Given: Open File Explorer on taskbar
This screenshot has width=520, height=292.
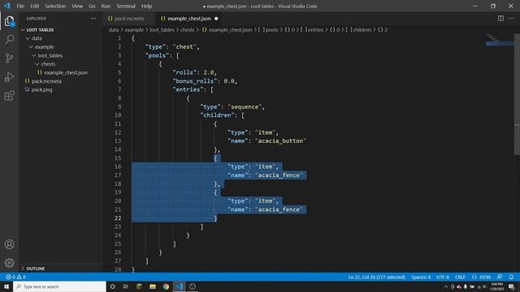Looking at the screenshot, I should [x=153, y=286].
